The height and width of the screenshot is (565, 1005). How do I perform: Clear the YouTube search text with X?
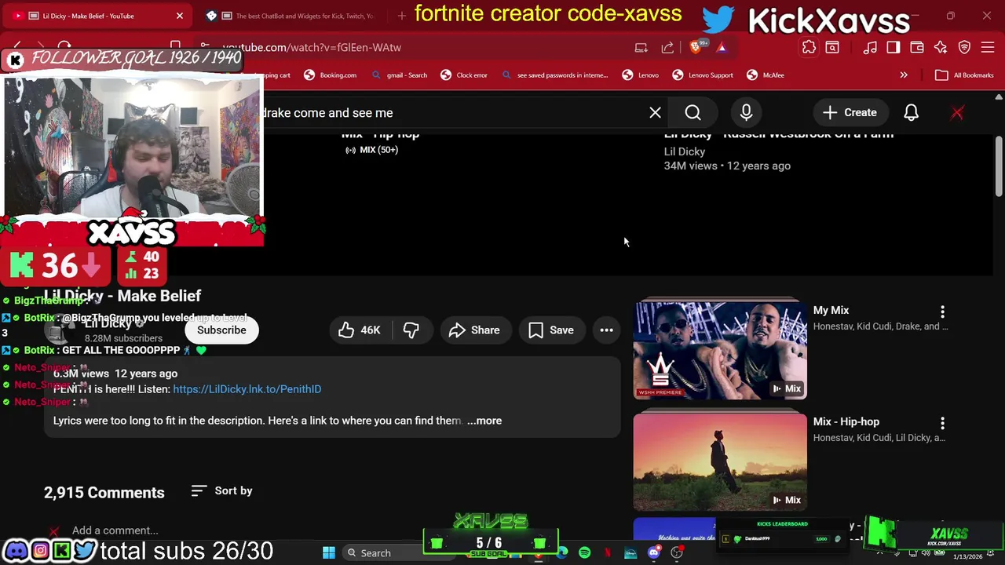click(655, 113)
